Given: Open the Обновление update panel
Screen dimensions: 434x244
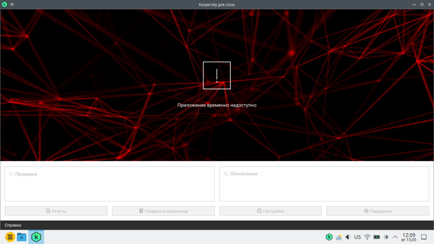Looking at the screenshot, I should pyautogui.click(x=324, y=184).
